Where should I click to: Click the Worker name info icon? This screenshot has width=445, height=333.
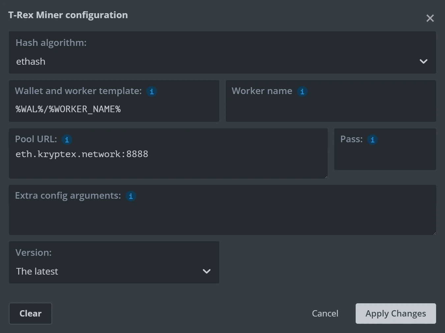[302, 91]
